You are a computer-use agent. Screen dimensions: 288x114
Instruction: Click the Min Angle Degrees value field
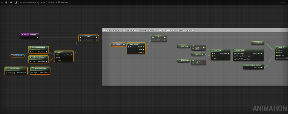[x=249, y=56]
